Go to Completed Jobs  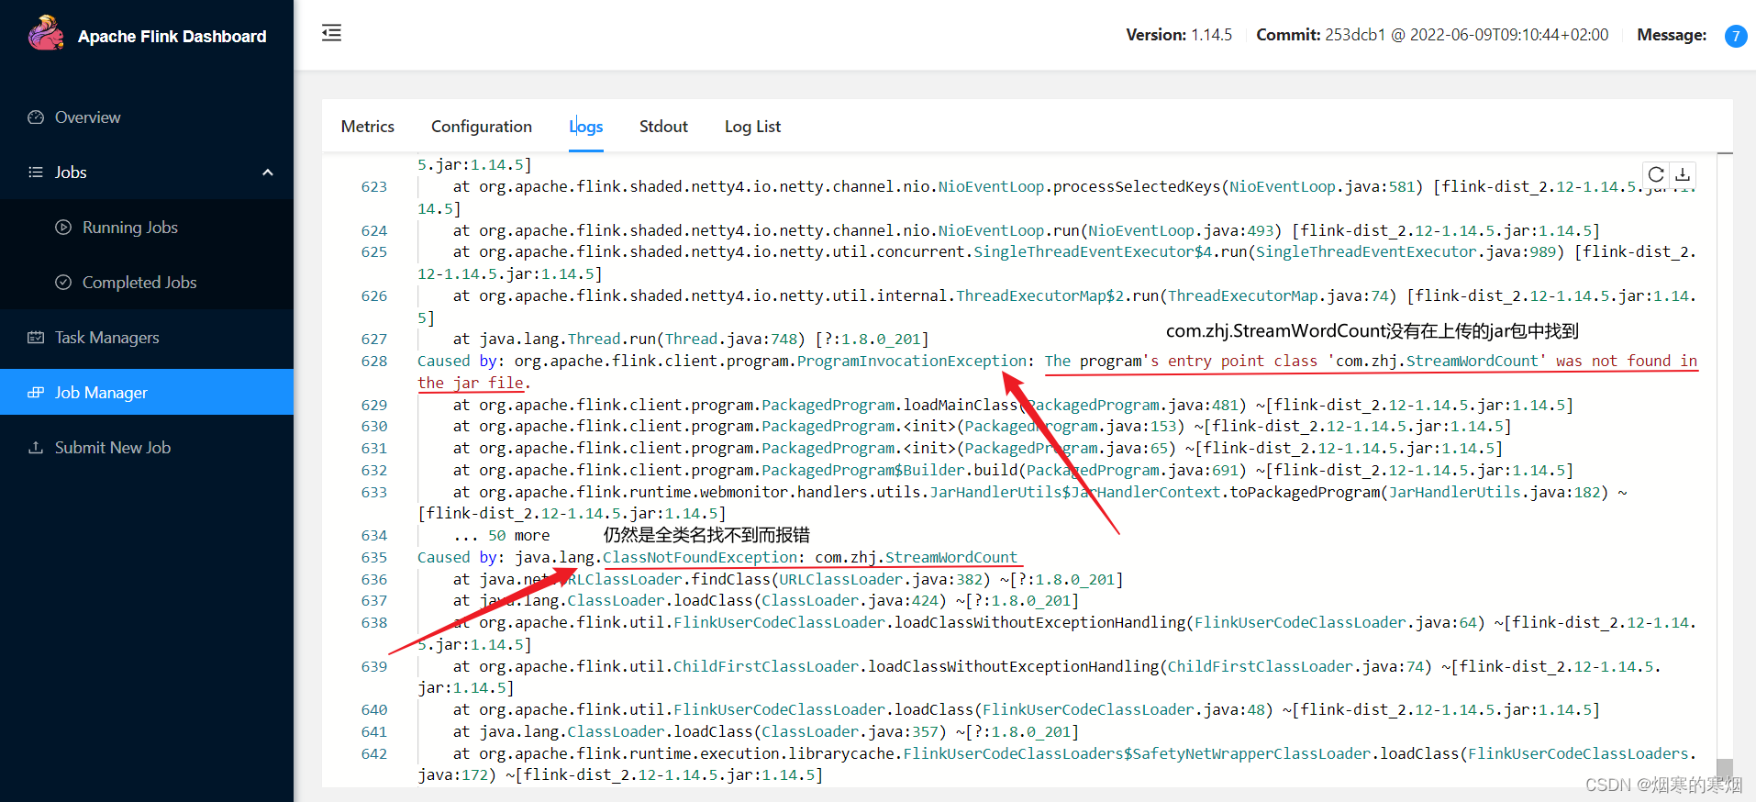147,283
